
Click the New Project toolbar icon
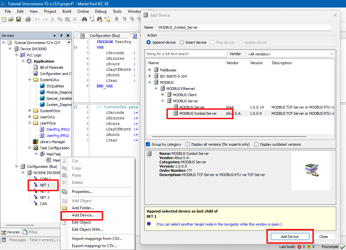[4, 19]
